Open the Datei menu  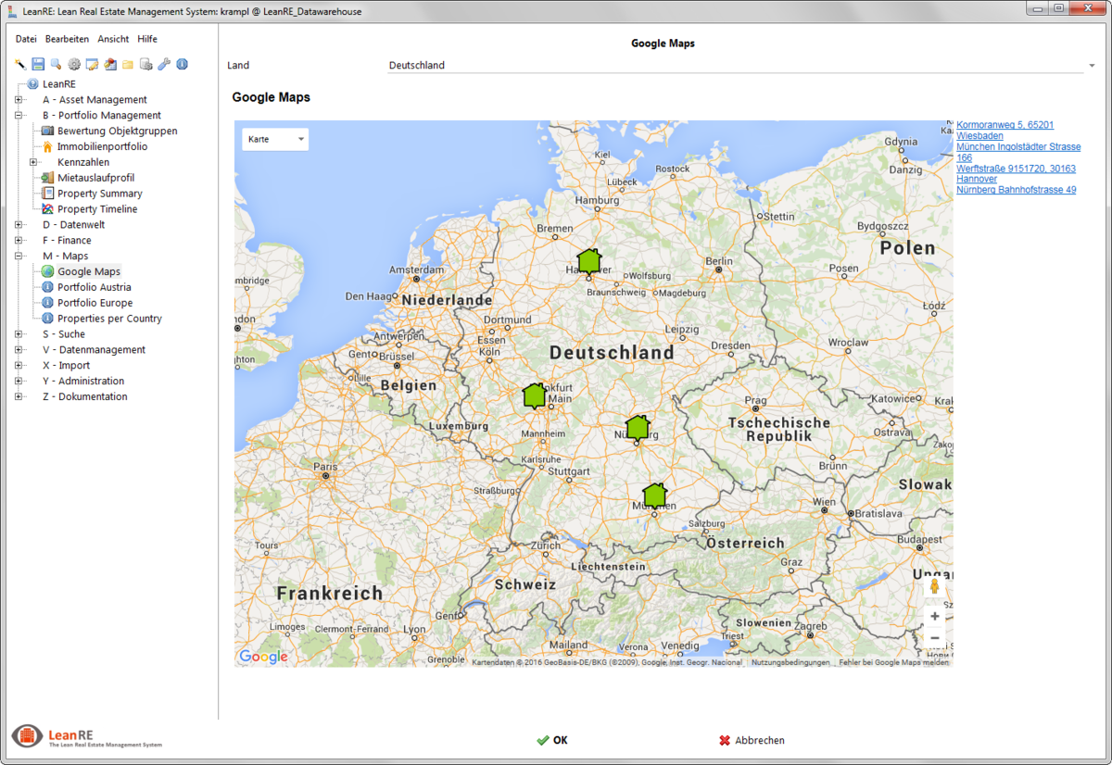click(26, 39)
